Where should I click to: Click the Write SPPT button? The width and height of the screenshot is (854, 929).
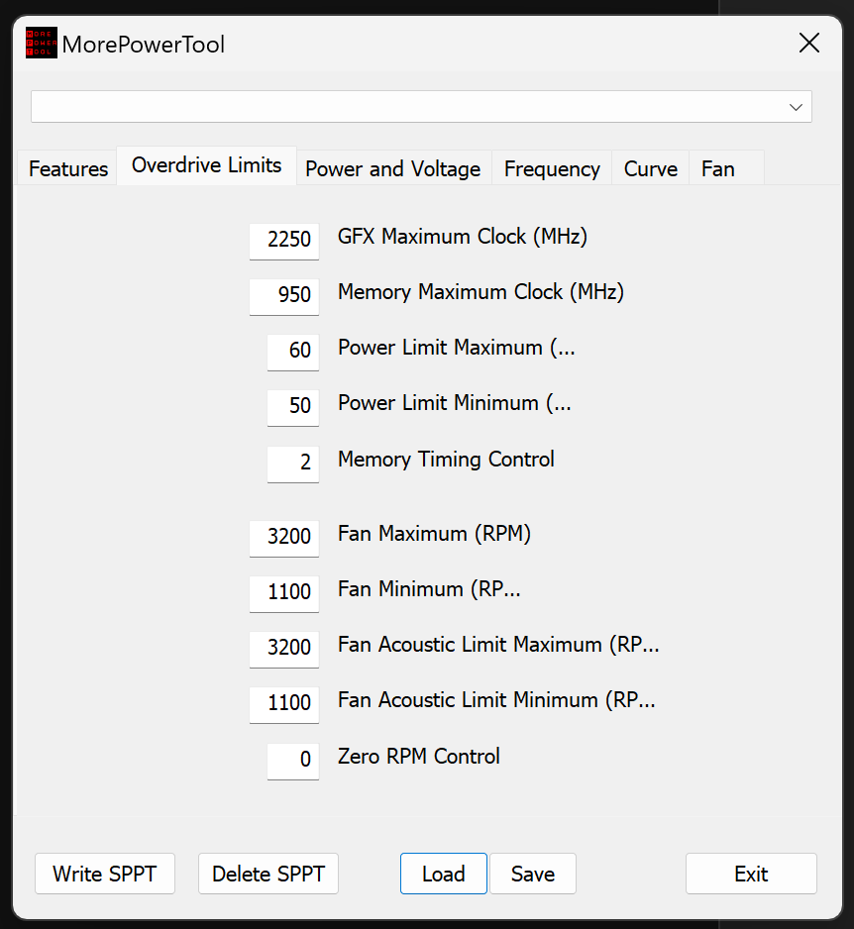tap(104, 874)
